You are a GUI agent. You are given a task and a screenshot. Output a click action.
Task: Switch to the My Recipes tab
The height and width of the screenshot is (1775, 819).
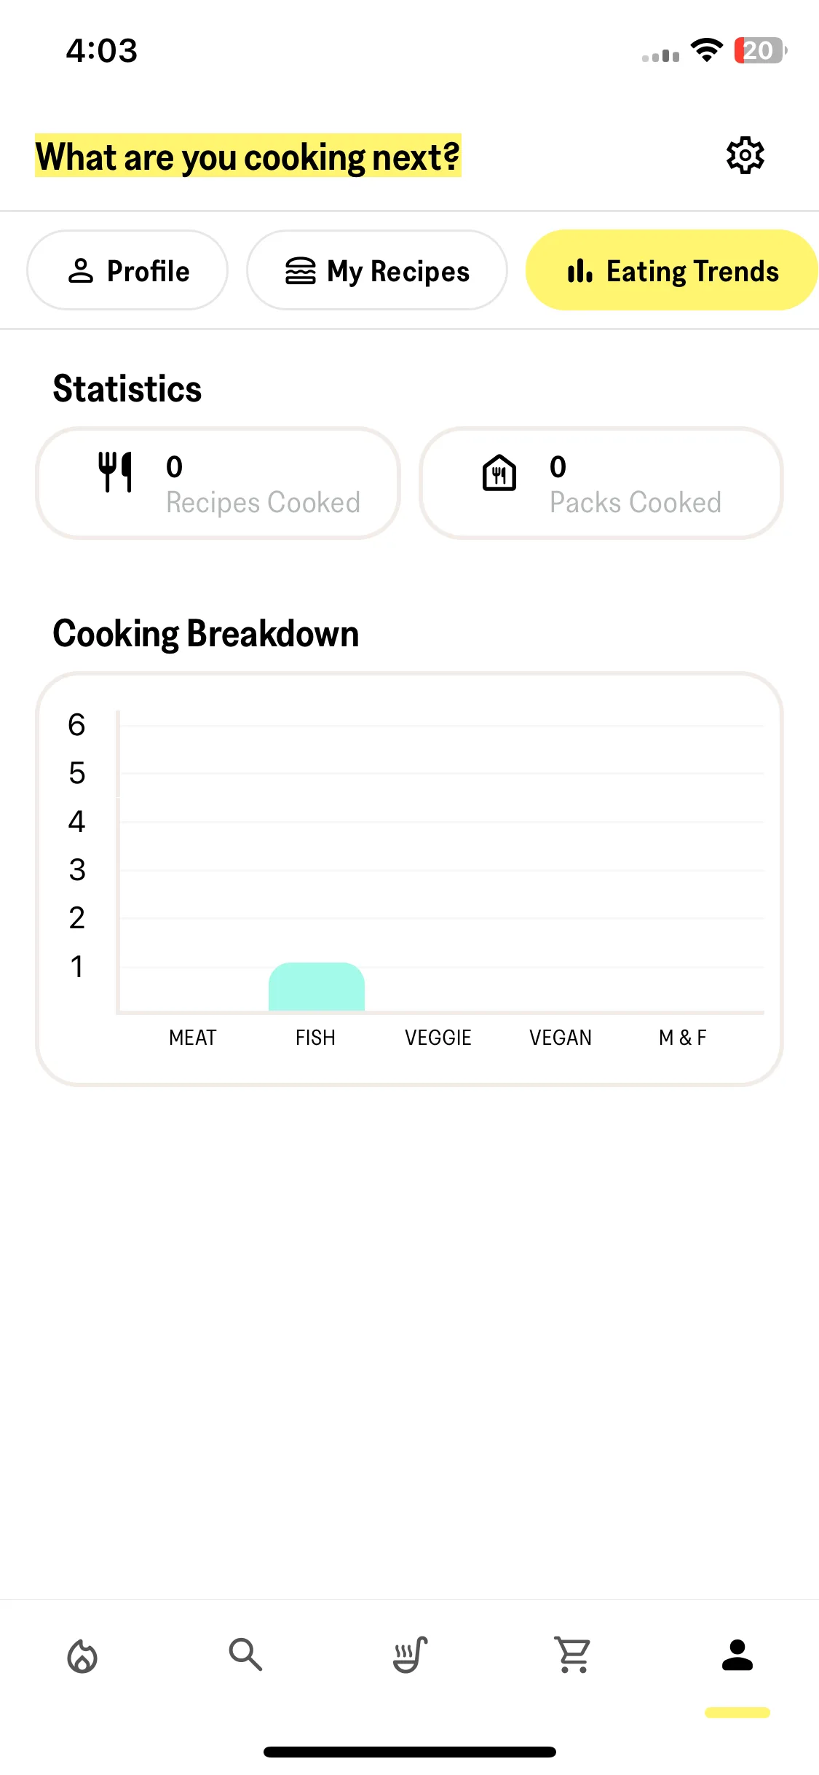(377, 270)
